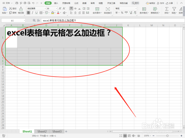The width and height of the screenshot is (185, 138).
Task: Add a new sheet with plus button
Action: [66, 131]
